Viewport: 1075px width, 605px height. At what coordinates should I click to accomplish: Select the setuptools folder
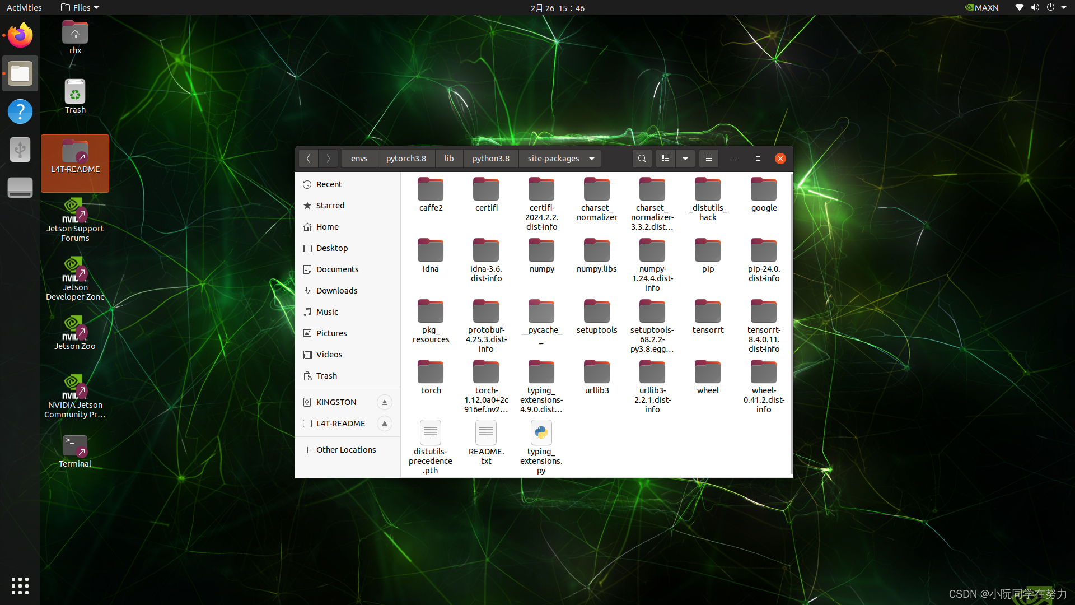pyautogui.click(x=597, y=317)
